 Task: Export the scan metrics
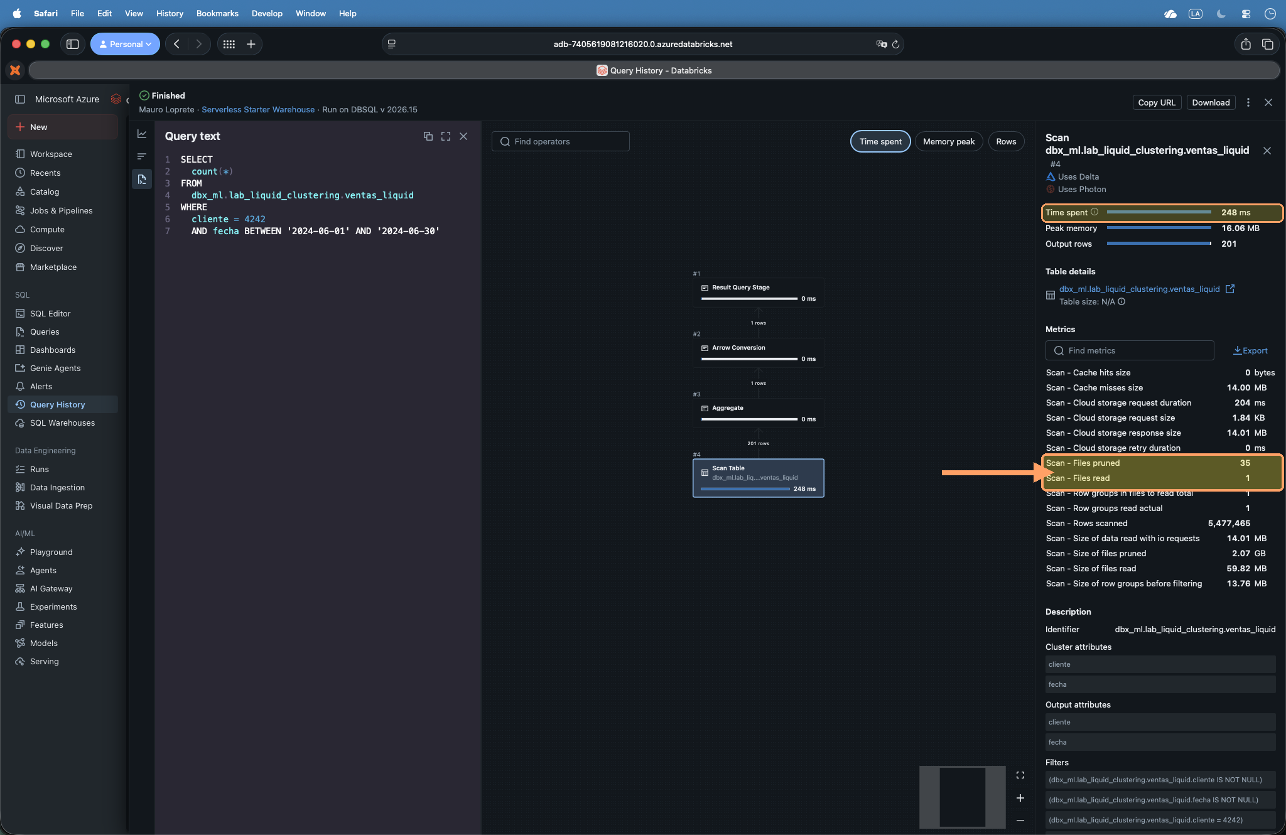point(1250,350)
